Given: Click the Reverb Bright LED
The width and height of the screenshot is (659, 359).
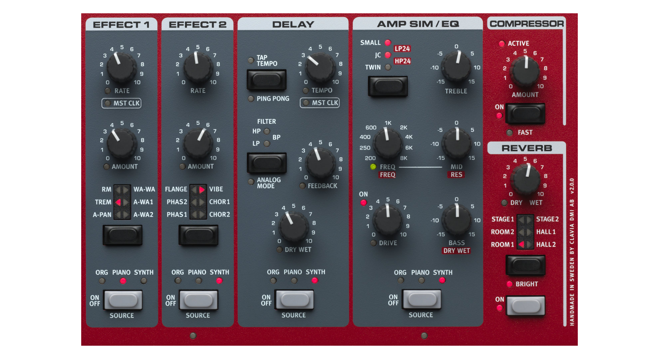Looking at the screenshot, I should point(509,284).
